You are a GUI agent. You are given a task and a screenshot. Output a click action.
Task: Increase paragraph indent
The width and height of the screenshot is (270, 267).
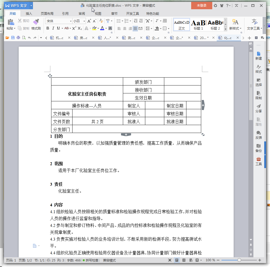(141, 21)
